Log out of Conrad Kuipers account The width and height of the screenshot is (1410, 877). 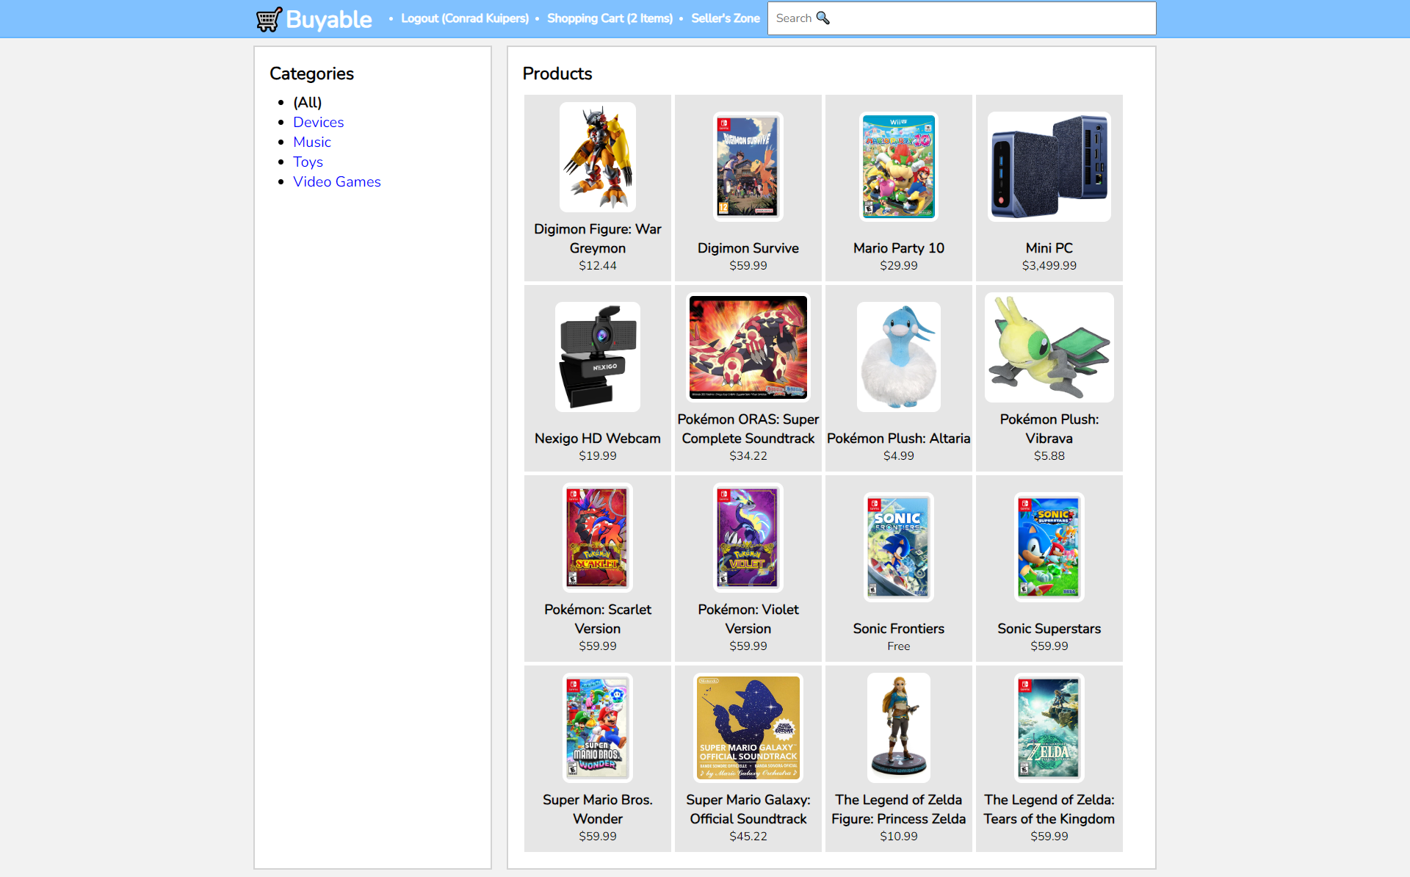(464, 18)
